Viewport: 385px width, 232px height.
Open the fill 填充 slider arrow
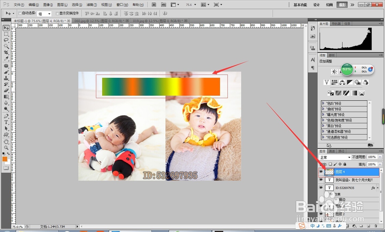tap(380, 164)
